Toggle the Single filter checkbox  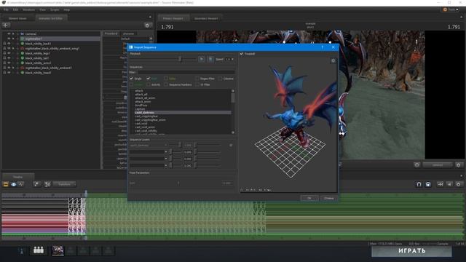point(131,79)
